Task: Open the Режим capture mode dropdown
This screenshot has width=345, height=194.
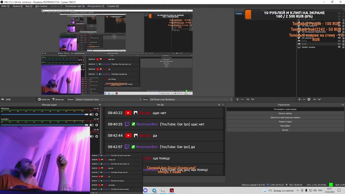Action: click(108, 99)
